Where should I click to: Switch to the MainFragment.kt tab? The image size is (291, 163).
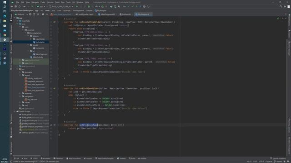click(x=107, y=14)
